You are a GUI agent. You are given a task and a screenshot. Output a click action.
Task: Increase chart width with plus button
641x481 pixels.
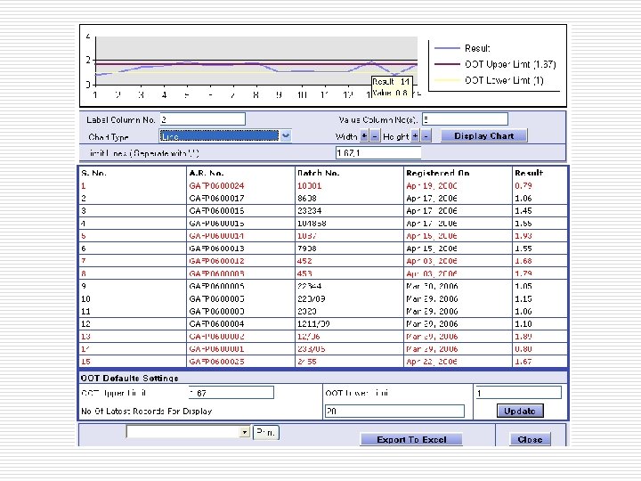pyautogui.click(x=364, y=136)
